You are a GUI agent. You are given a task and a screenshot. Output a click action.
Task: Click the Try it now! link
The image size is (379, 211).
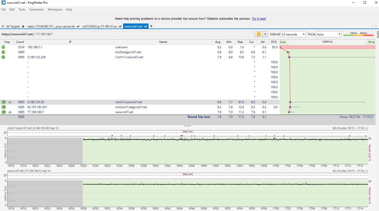point(259,19)
